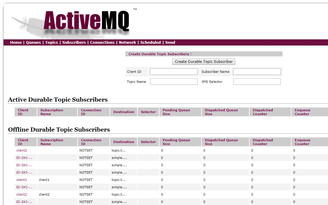Click inside the Client ID field

point(174,71)
